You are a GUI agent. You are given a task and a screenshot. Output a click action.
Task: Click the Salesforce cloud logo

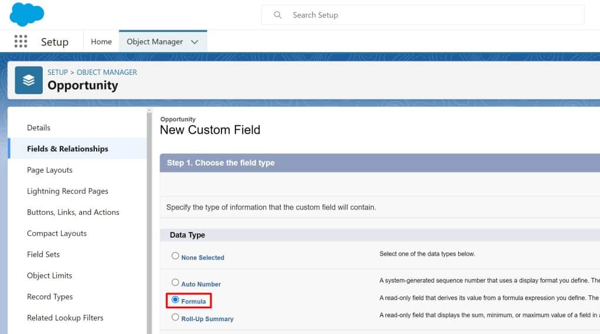click(x=27, y=14)
